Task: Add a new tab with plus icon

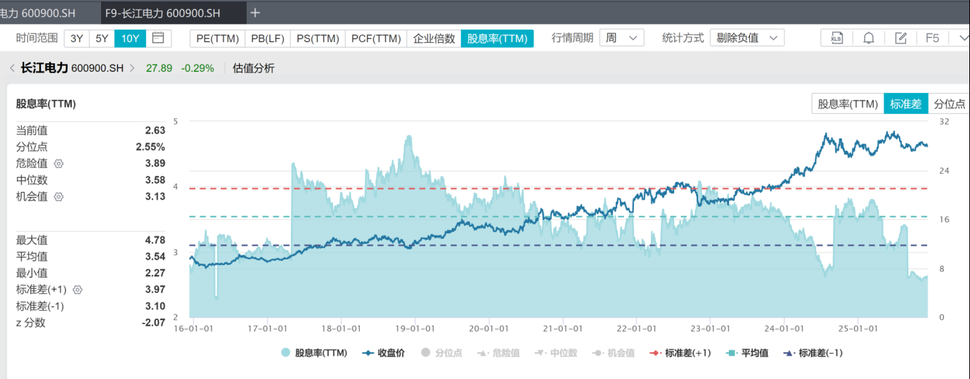Action: pos(255,13)
